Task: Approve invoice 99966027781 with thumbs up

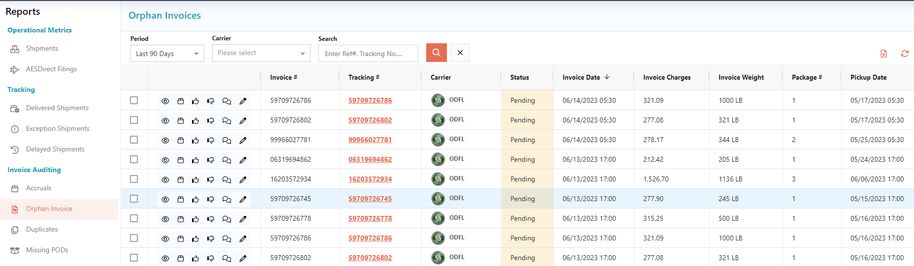Action: [x=195, y=140]
